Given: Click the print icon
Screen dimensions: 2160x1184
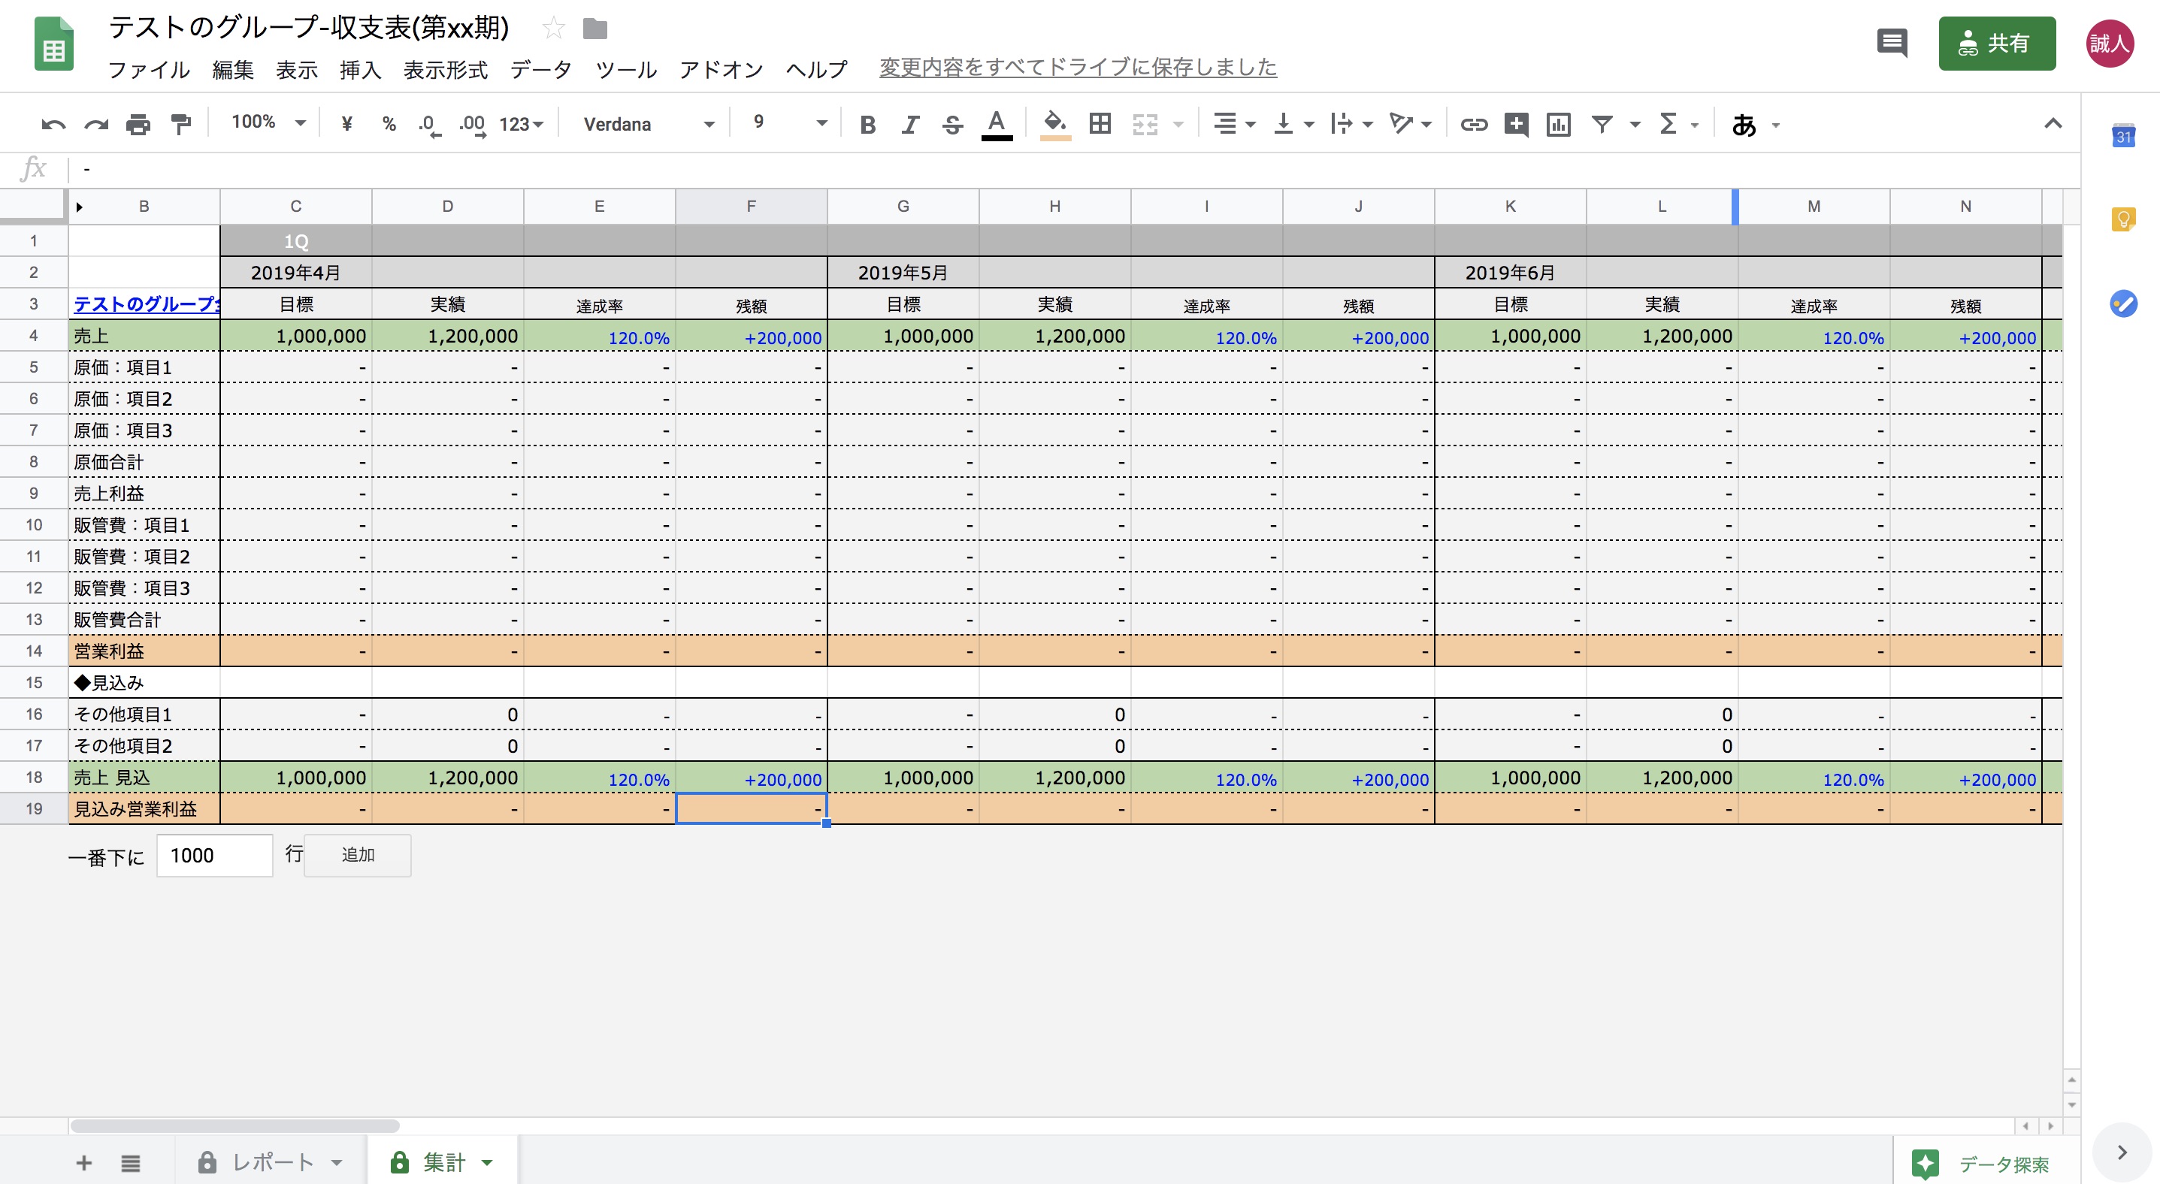Looking at the screenshot, I should [138, 125].
